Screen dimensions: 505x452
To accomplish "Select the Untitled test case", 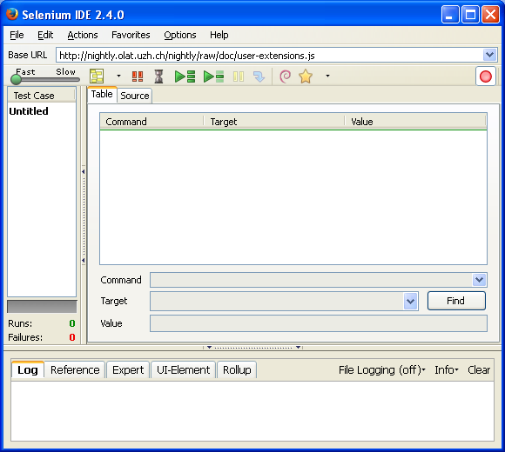I will [29, 111].
